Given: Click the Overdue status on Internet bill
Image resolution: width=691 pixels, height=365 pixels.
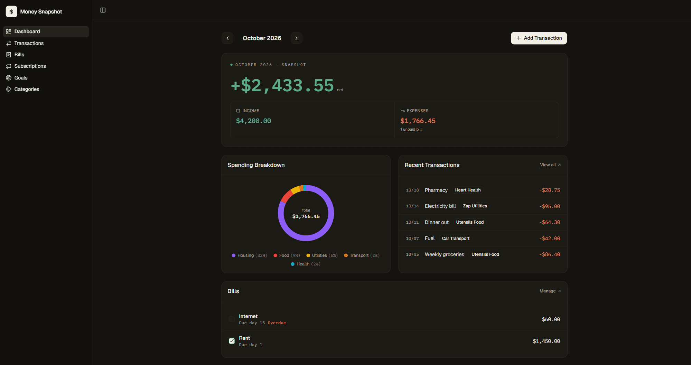Looking at the screenshot, I should click(x=277, y=323).
